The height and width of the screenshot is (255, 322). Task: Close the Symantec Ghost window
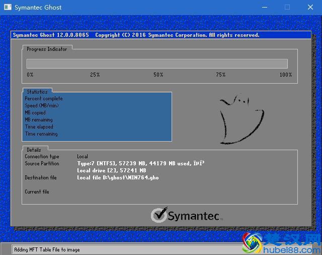(x=310, y=7)
